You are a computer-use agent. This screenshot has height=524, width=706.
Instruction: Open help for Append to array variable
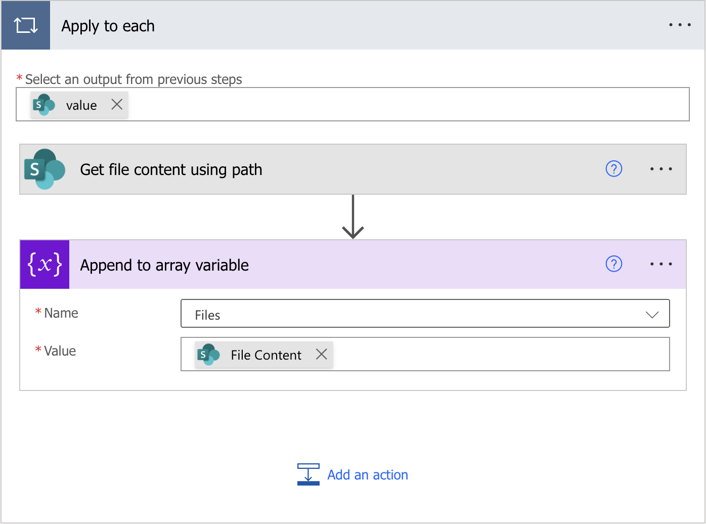tap(614, 264)
